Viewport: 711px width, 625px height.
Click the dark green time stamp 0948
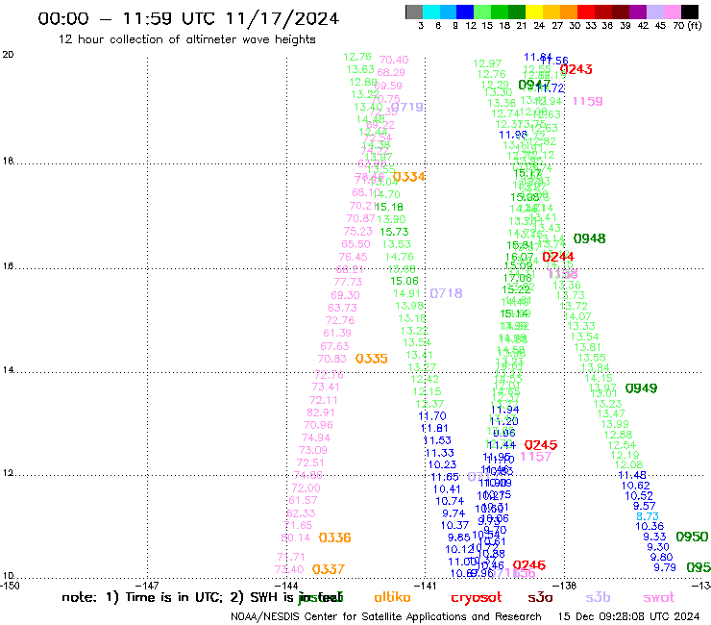click(x=590, y=238)
